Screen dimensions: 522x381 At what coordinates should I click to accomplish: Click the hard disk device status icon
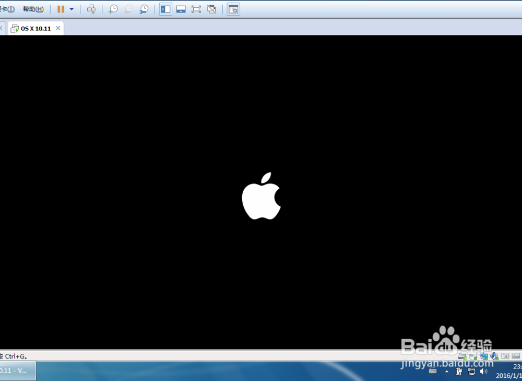coord(462,356)
